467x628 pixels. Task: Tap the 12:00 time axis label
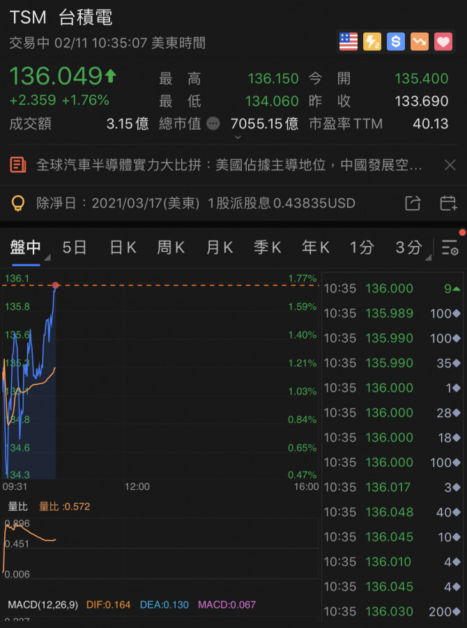pos(137,486)
